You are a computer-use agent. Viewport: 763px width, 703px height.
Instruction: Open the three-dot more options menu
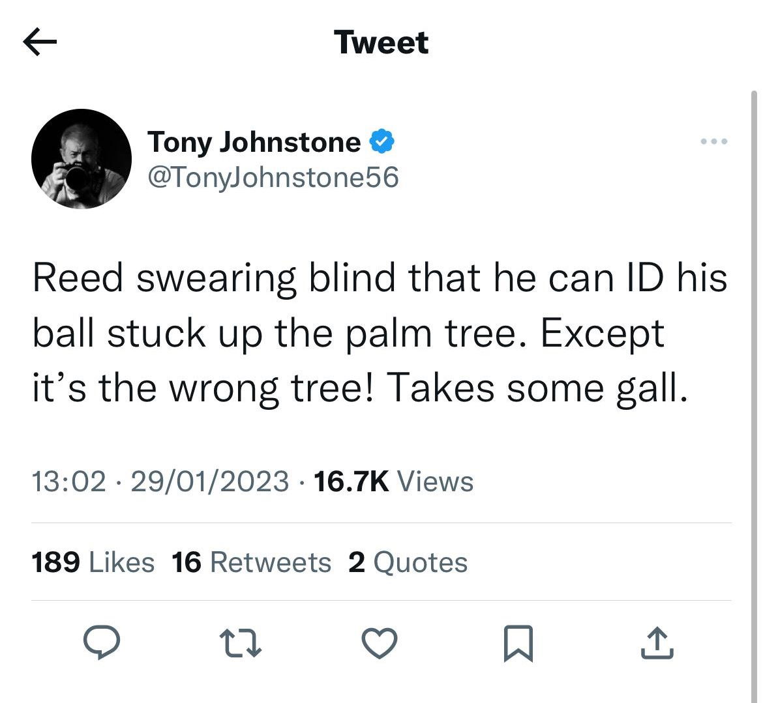pos(713,141)
